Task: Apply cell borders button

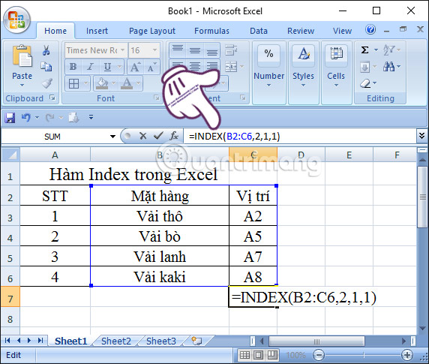Action: click(73, 83)
